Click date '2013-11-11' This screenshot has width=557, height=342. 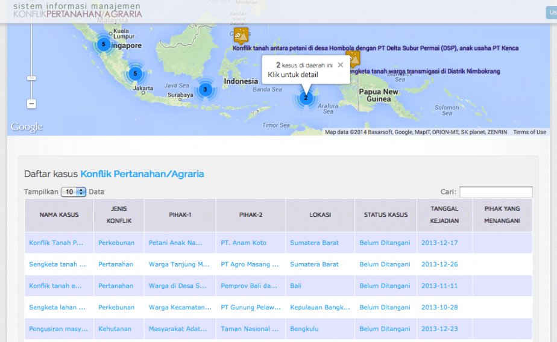(x=439, y=285)
